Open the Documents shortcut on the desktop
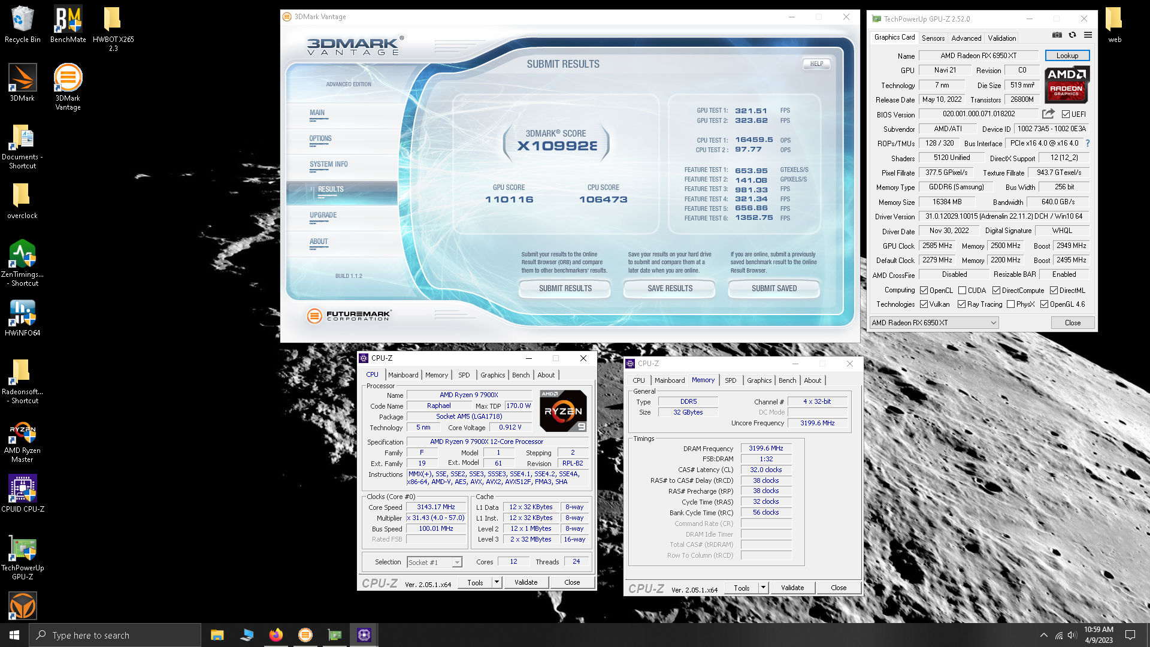1150x647 pixels. [x=22, y=146]
